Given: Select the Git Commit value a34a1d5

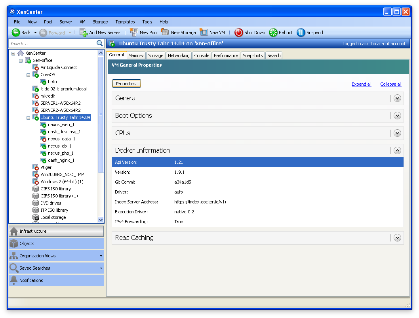Looking at the screenshot, I should tap(183, 182).
